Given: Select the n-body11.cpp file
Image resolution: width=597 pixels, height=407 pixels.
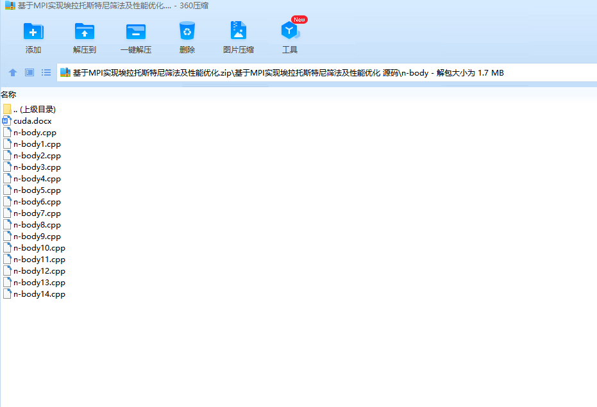Looking at the screenshot, I should tap(34, 260).
